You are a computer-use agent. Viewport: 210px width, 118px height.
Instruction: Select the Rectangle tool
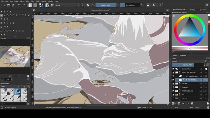click(8, 15)
